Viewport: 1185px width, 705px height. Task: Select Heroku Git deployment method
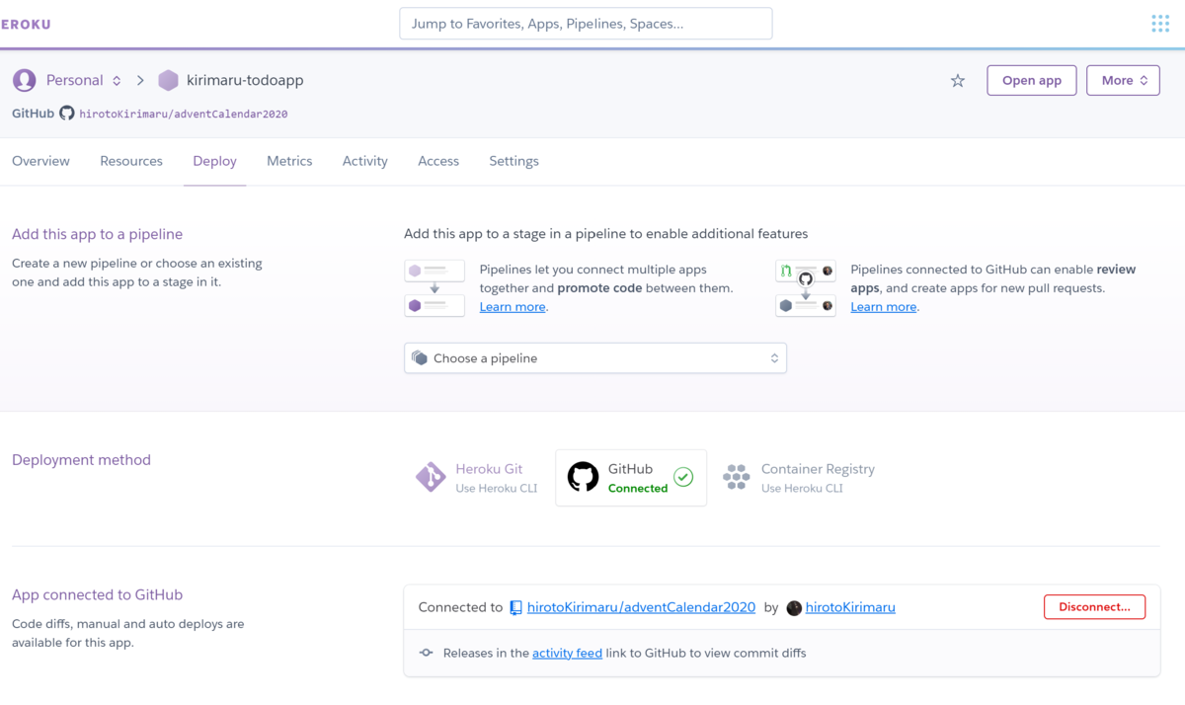pyautogui.click(x=478, y=478)
